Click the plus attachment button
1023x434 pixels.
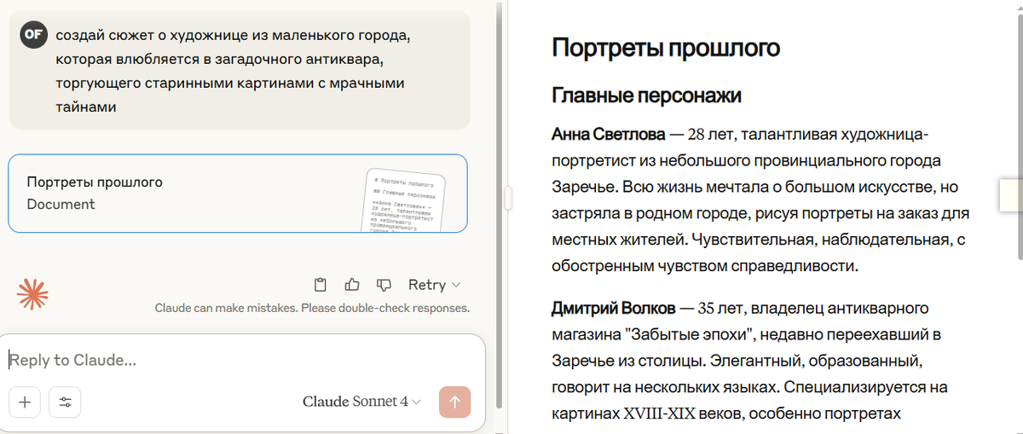pos(24,402)
